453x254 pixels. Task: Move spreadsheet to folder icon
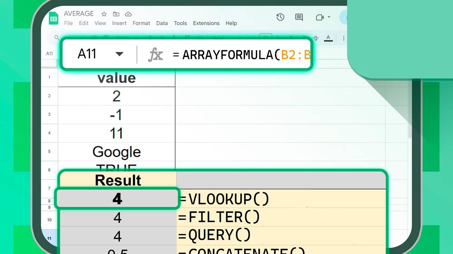116,14
